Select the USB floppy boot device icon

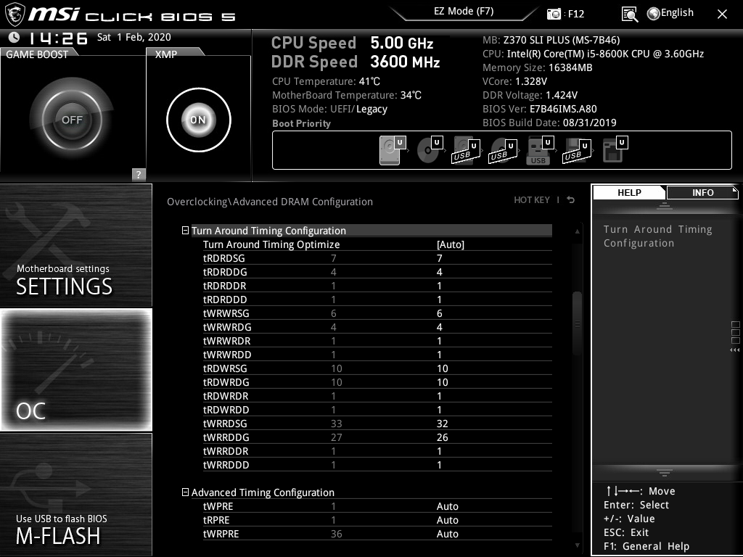click(x=577, y=151)
